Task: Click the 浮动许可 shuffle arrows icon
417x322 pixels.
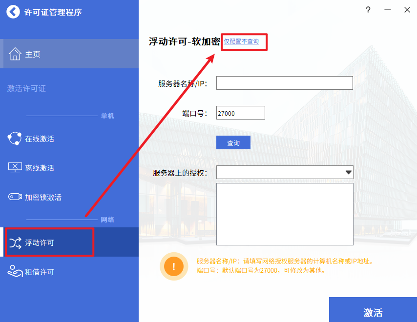Action: coord(15,242)
